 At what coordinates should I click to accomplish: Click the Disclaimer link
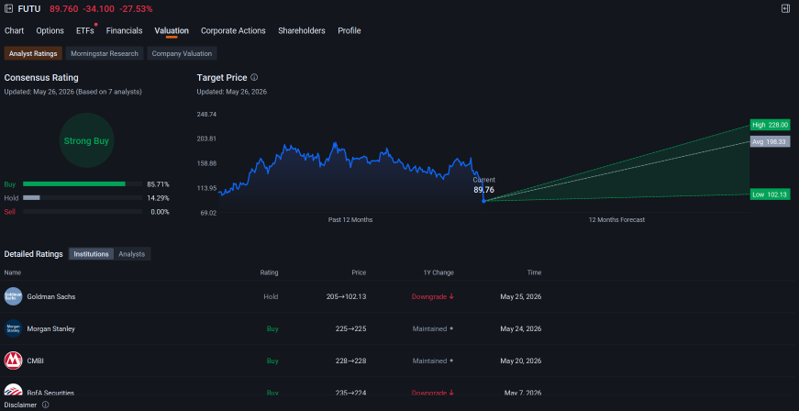(x=20, y=405)
